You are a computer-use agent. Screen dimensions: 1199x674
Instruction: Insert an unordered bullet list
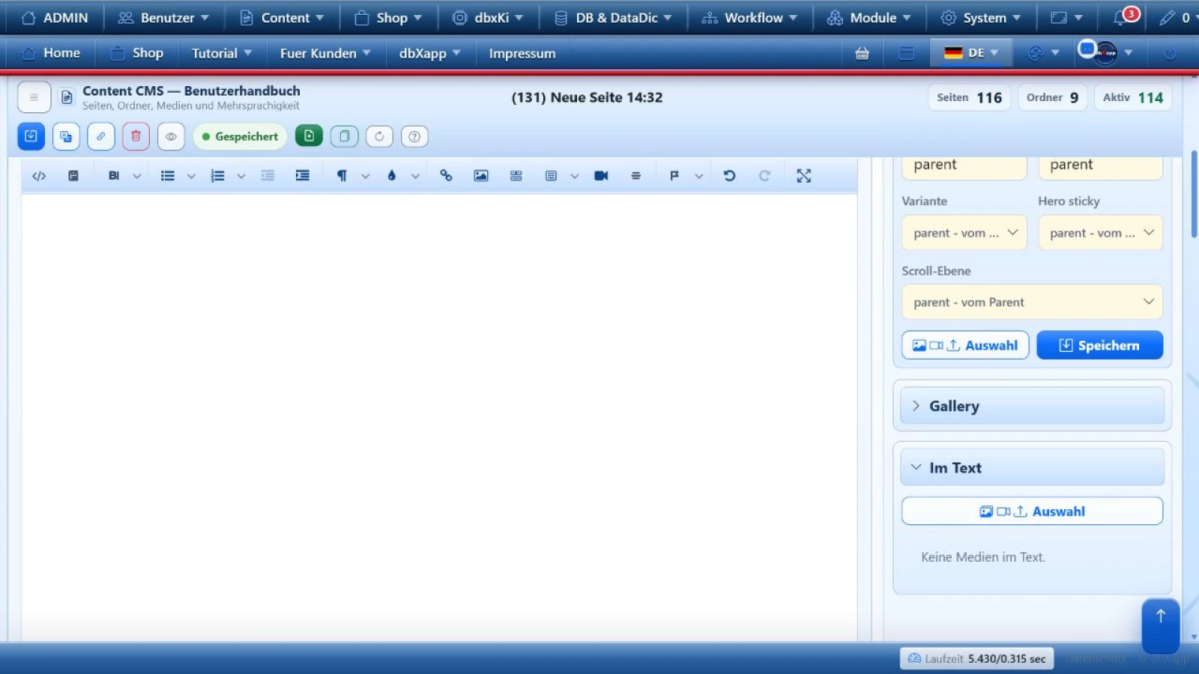[x=168, y=176]
